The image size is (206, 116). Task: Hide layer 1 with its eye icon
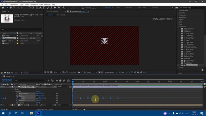[2, 87]
